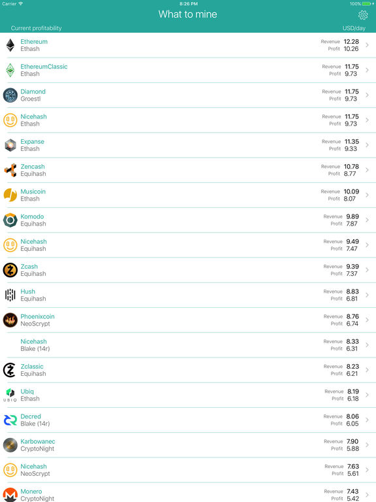Expand Ethereum row with its chevron
376x502 pixels.
coord(367,45)
